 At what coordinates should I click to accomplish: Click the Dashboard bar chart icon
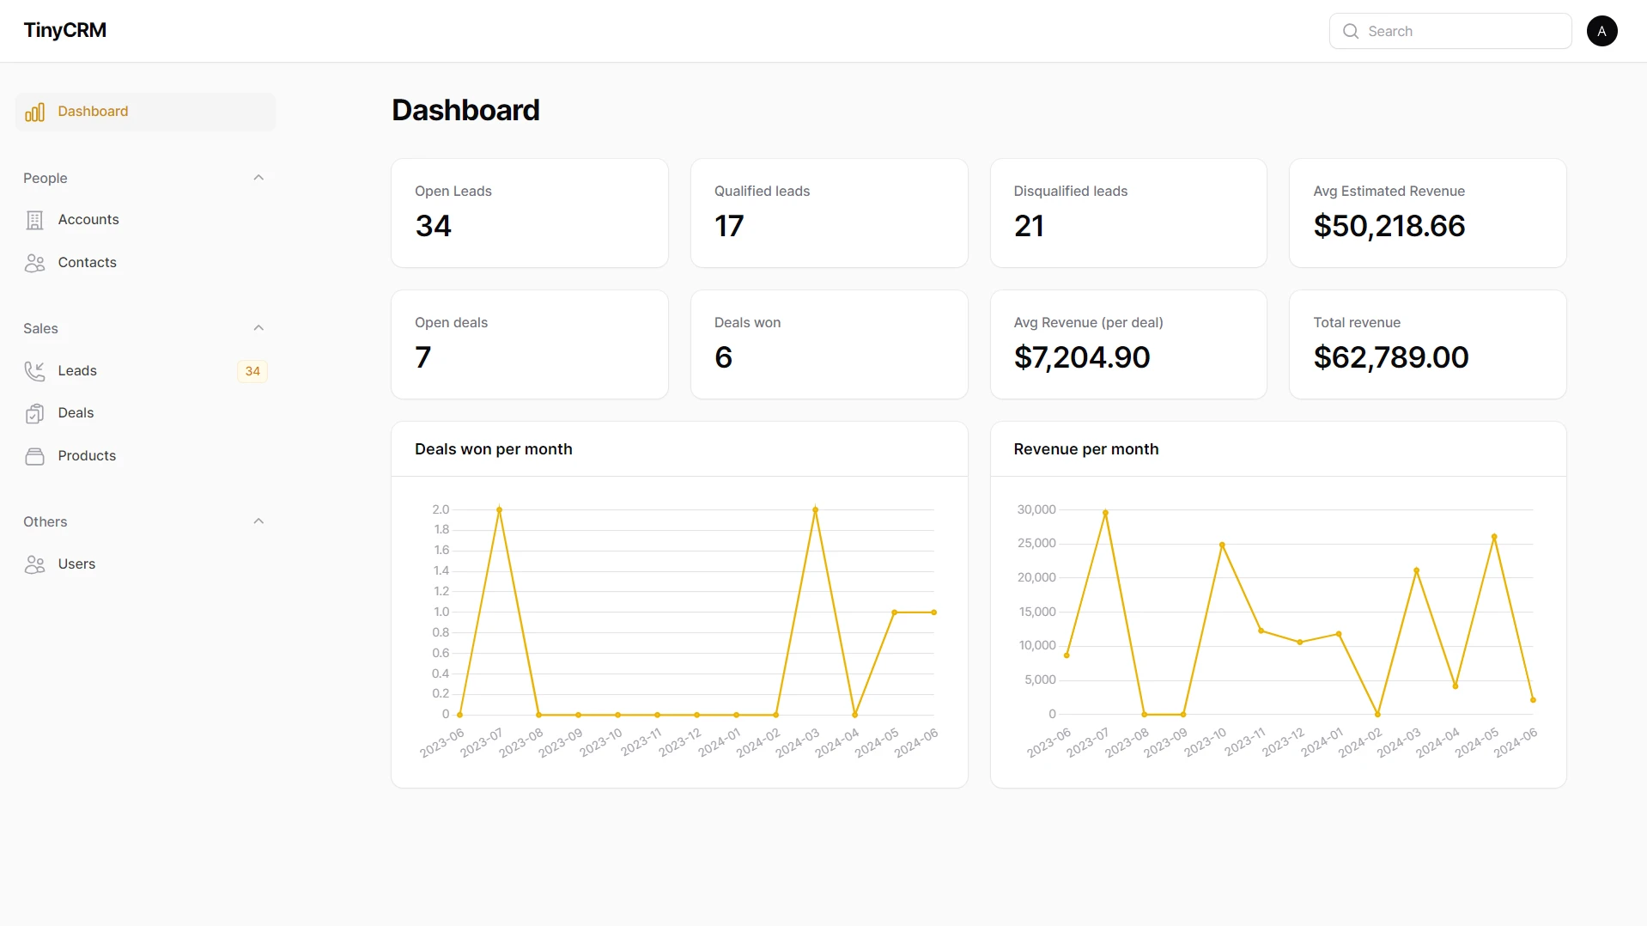pyautogui.click(x=34, y=113)
